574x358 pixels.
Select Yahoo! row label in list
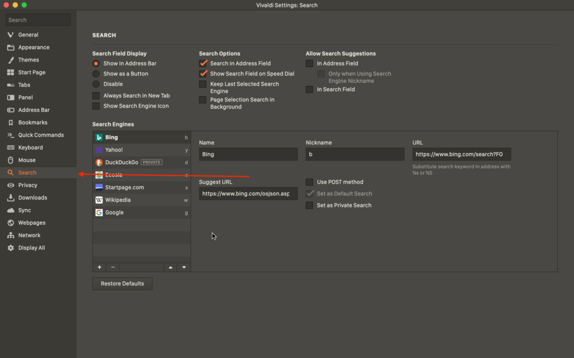click(114, 150)
